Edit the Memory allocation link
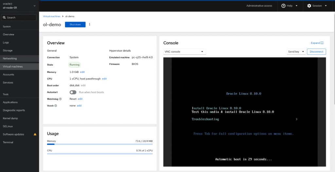This screenshot has width=335, height=172. point(82,72)
